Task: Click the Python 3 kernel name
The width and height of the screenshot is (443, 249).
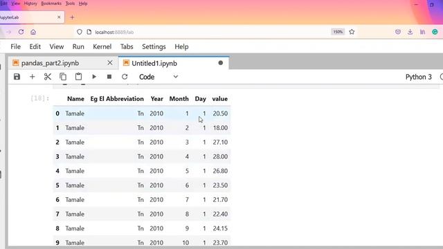Action: [x=418, y=77]
